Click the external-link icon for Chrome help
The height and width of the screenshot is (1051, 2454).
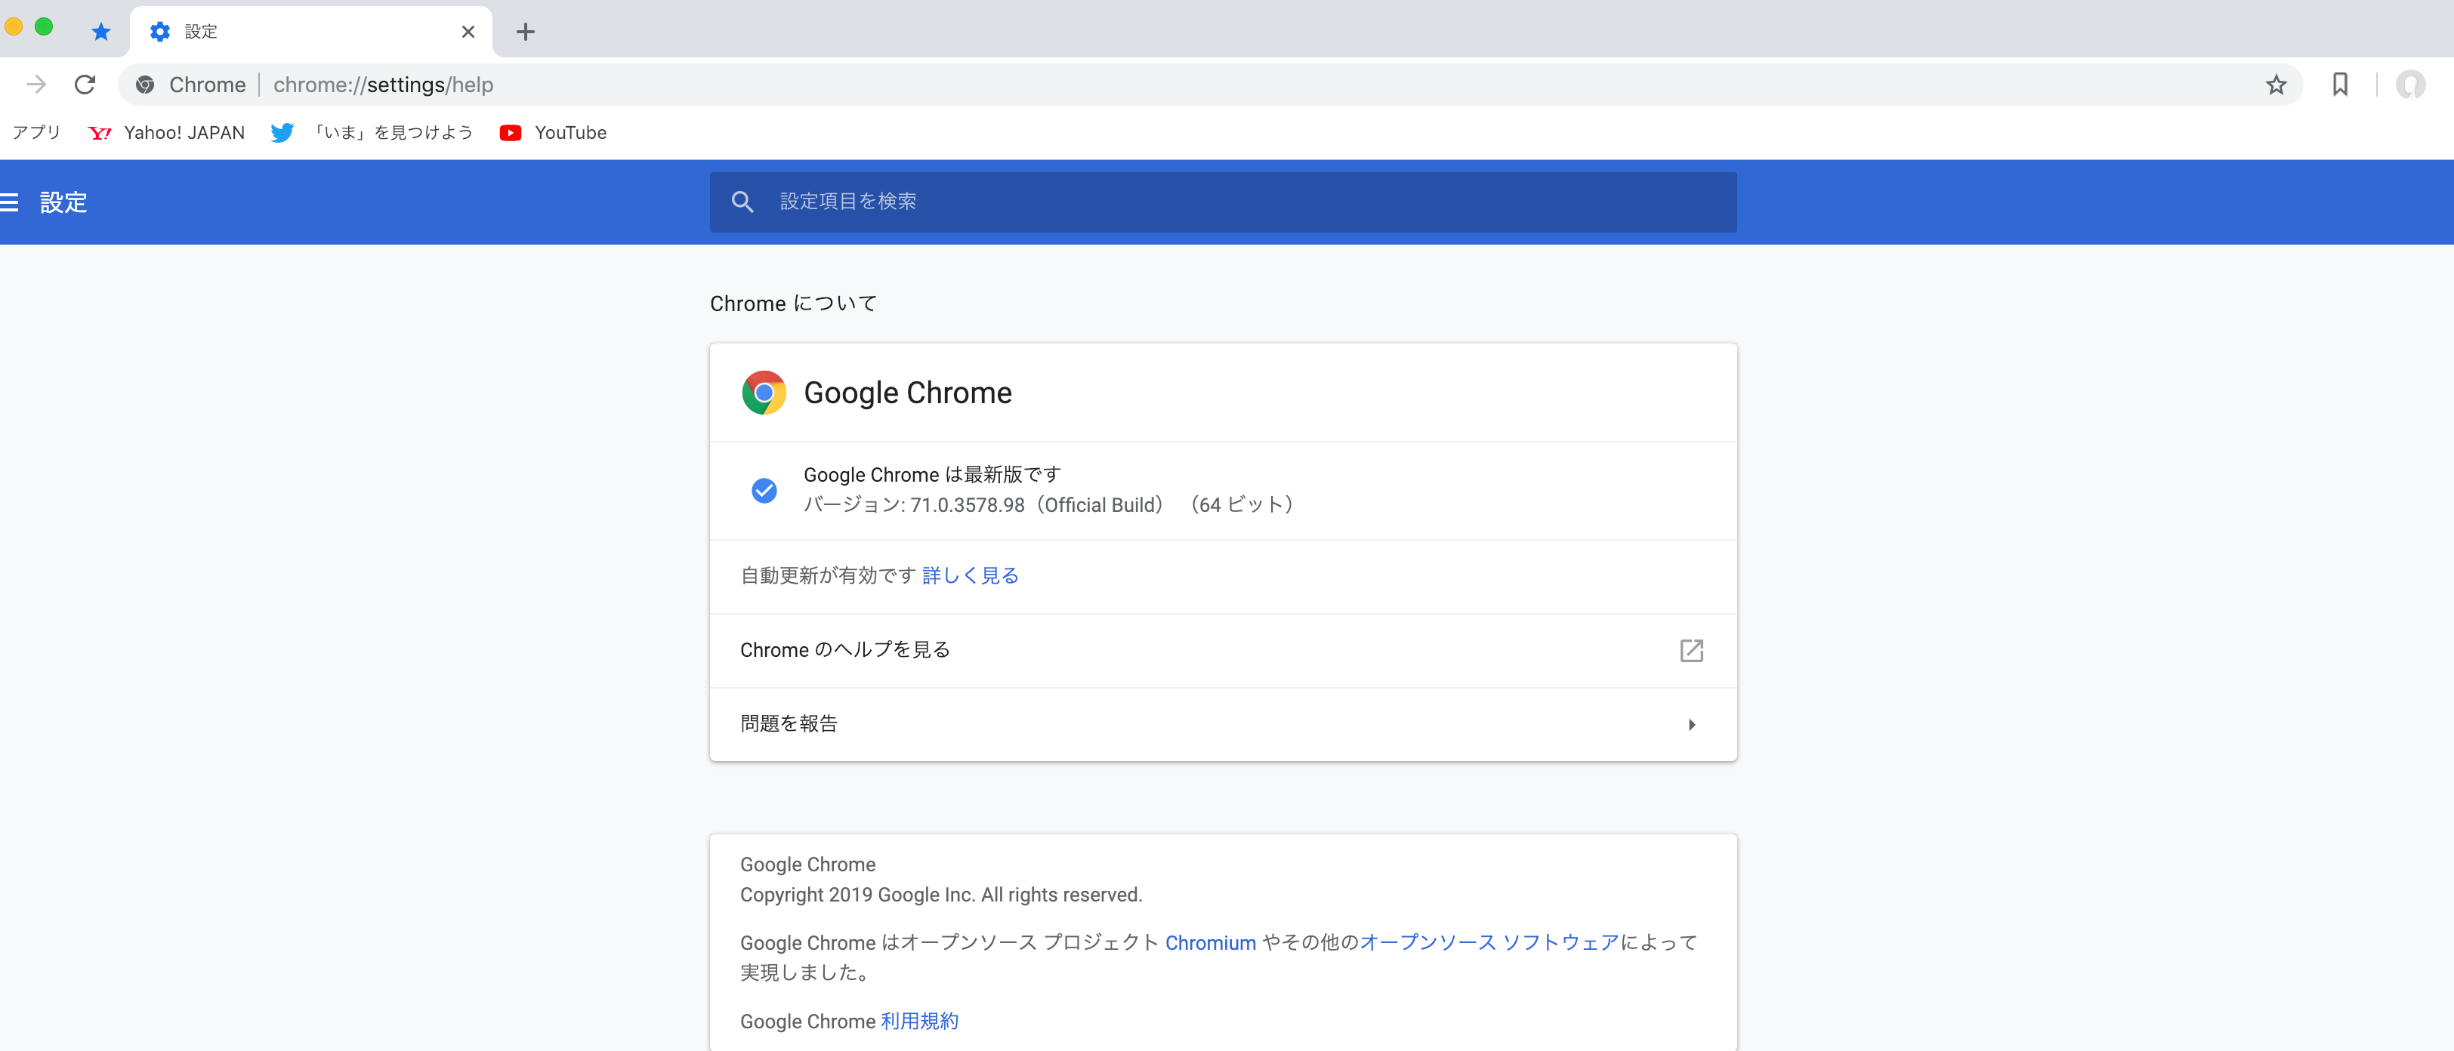click(1691, 650)
